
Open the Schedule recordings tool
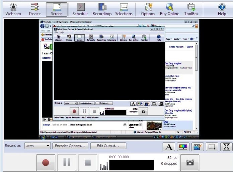coord(80,9)
